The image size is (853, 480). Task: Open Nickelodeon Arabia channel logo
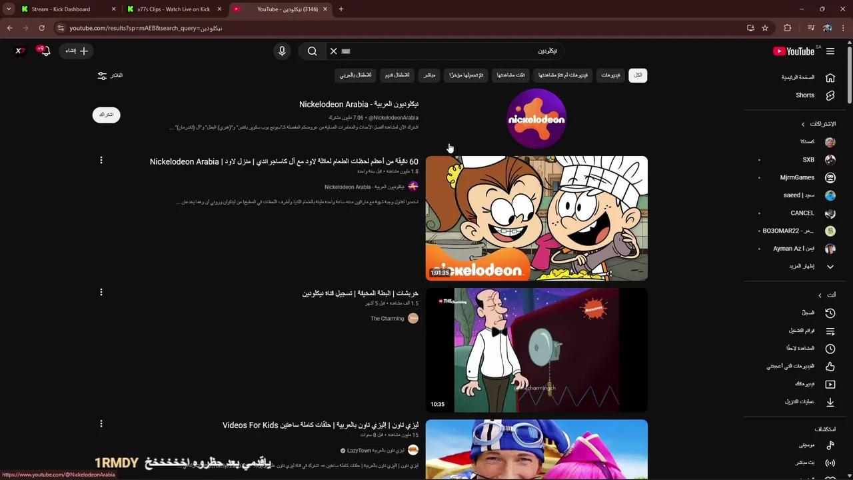click(536, 119)
